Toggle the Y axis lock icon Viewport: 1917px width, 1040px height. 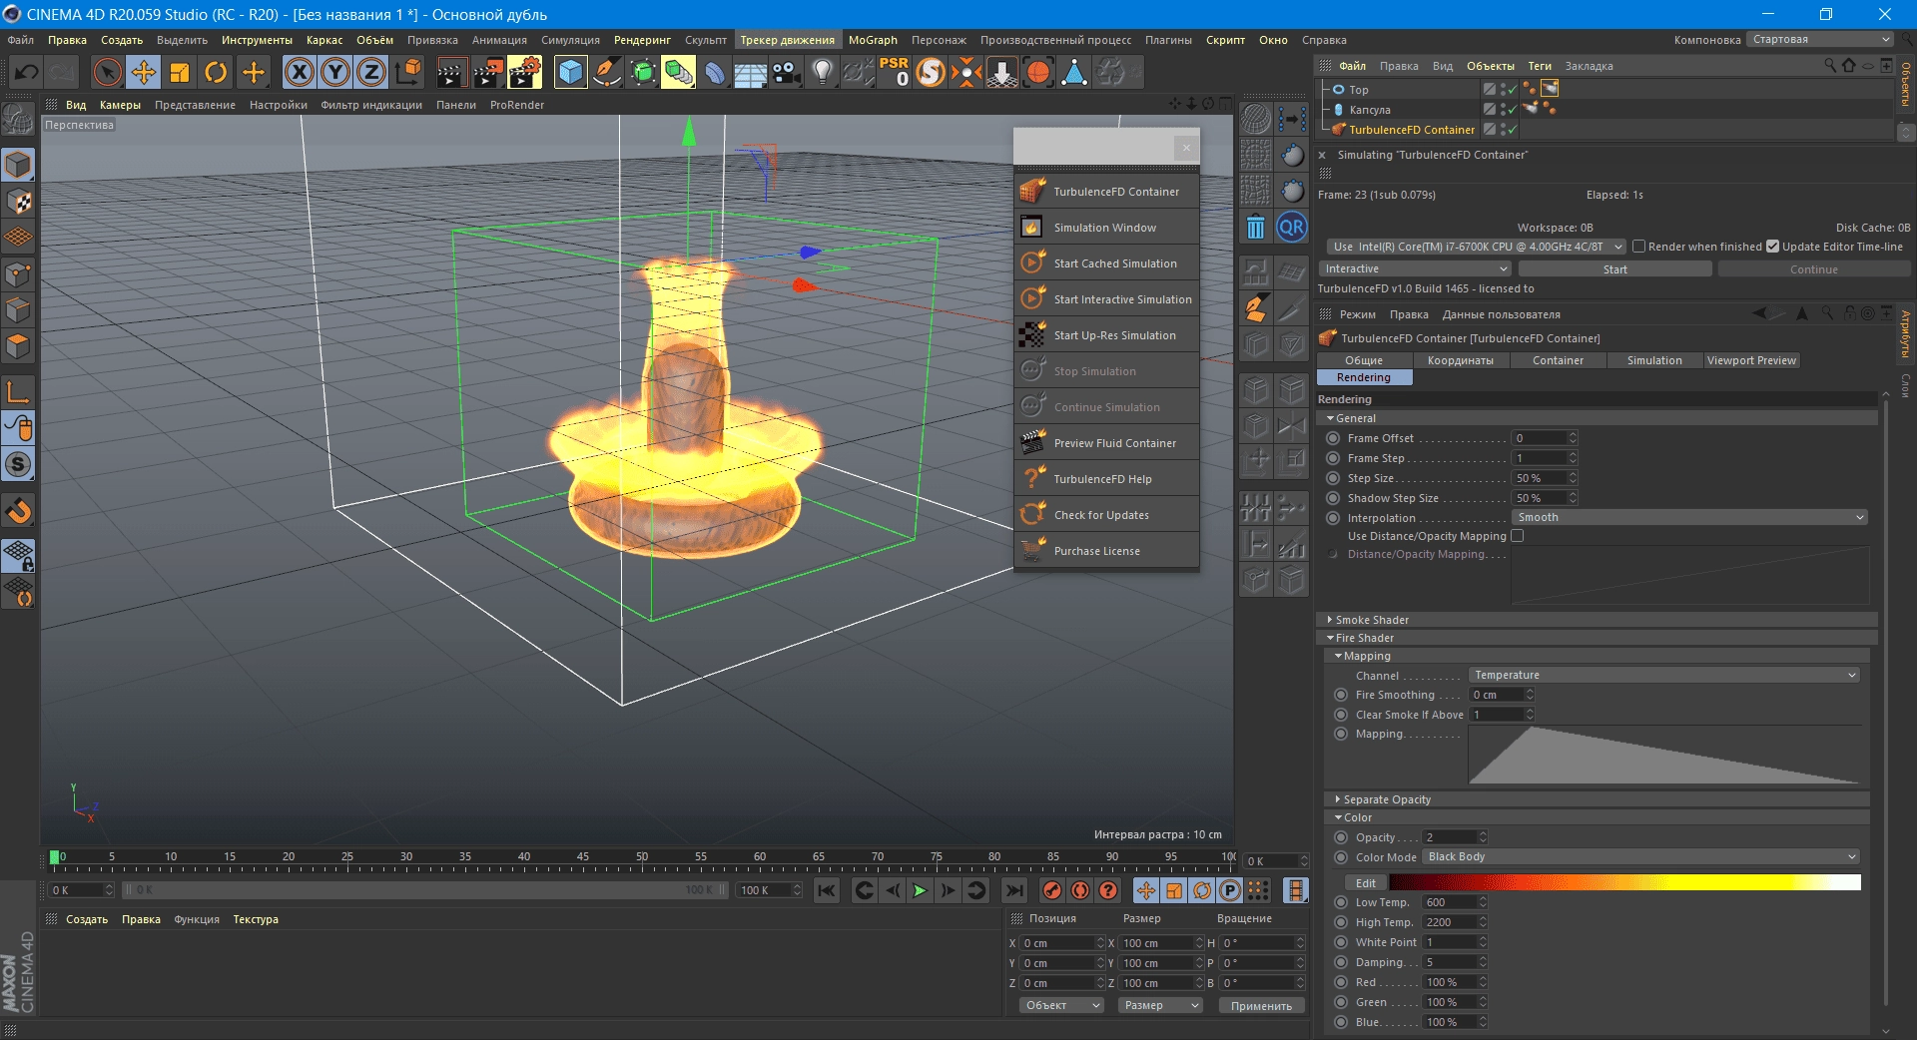click(335, 72)
